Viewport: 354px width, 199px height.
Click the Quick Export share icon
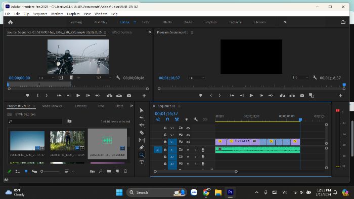click(343, 22)
